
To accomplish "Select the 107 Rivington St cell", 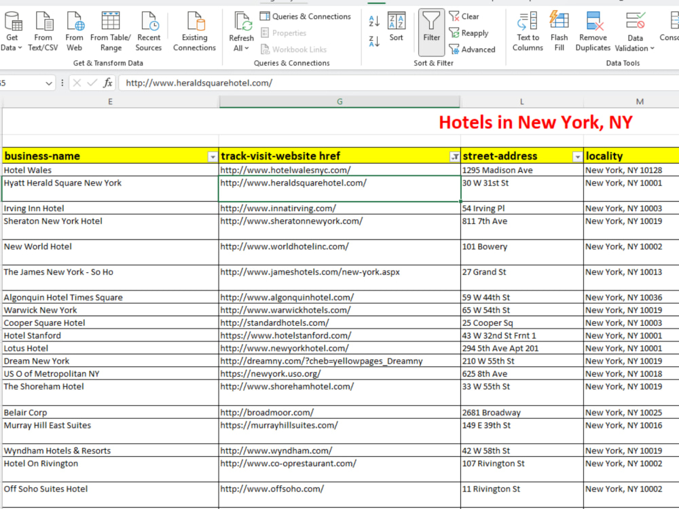I will point(521,469).
